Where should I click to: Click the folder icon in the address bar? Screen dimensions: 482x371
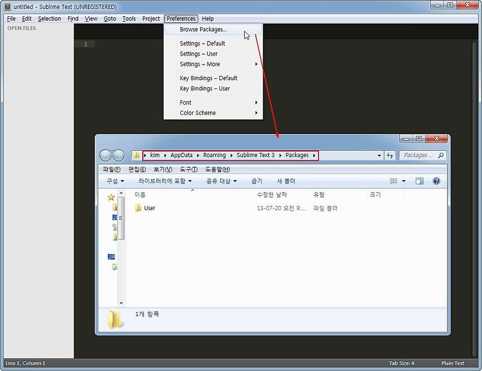(137, 155)
